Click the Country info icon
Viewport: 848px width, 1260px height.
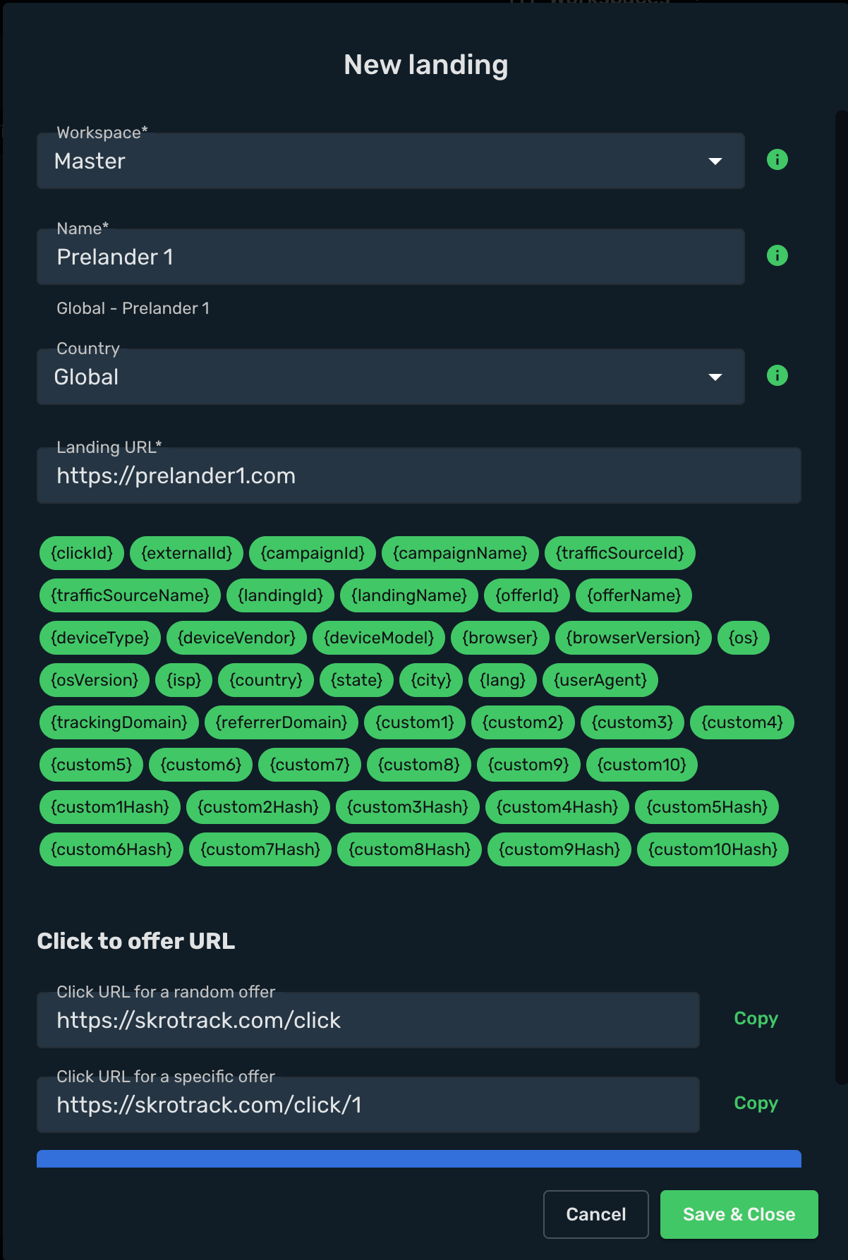(777, 376)
